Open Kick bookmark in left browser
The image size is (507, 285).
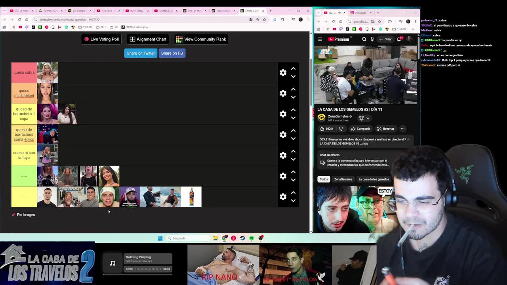point(40,27)
